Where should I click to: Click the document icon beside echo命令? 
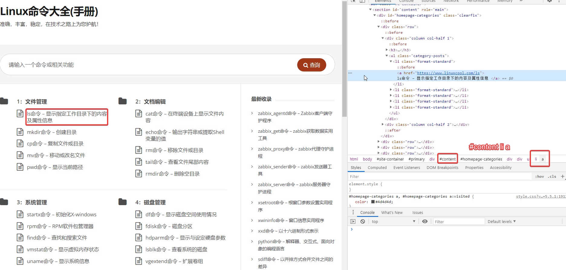[138, 132]
